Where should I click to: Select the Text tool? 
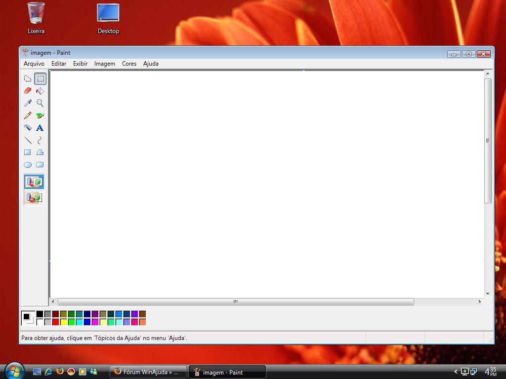40,128
